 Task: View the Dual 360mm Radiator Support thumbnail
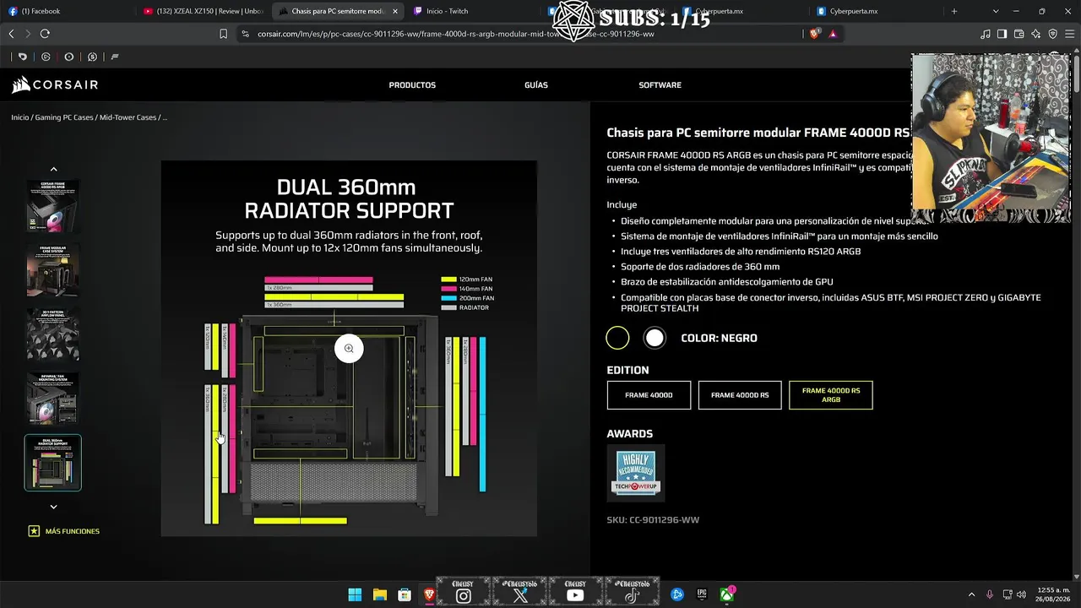click(53, 463)
